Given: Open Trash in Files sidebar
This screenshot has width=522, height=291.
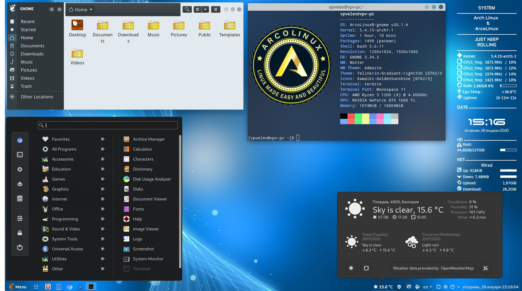Looking at the screenshot, I should pyautogui.click(x=35, y=86).
